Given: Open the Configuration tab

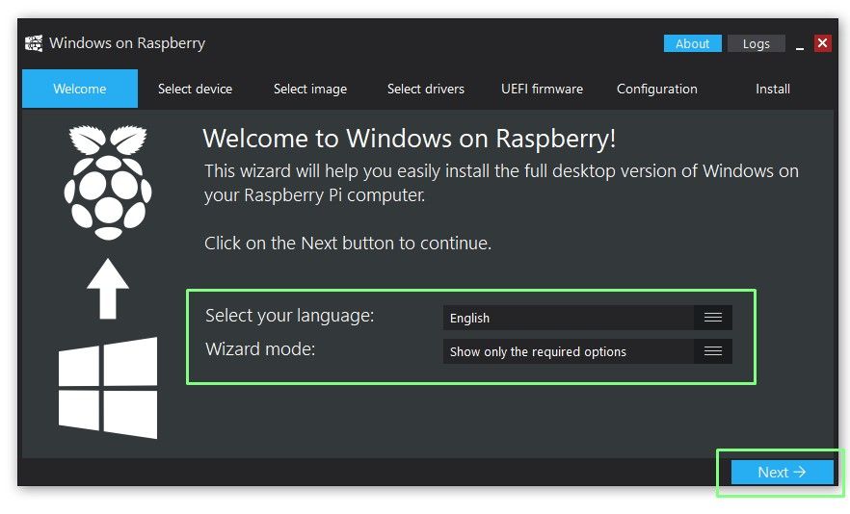Looking at the screenshot, I should coord(657,89).
